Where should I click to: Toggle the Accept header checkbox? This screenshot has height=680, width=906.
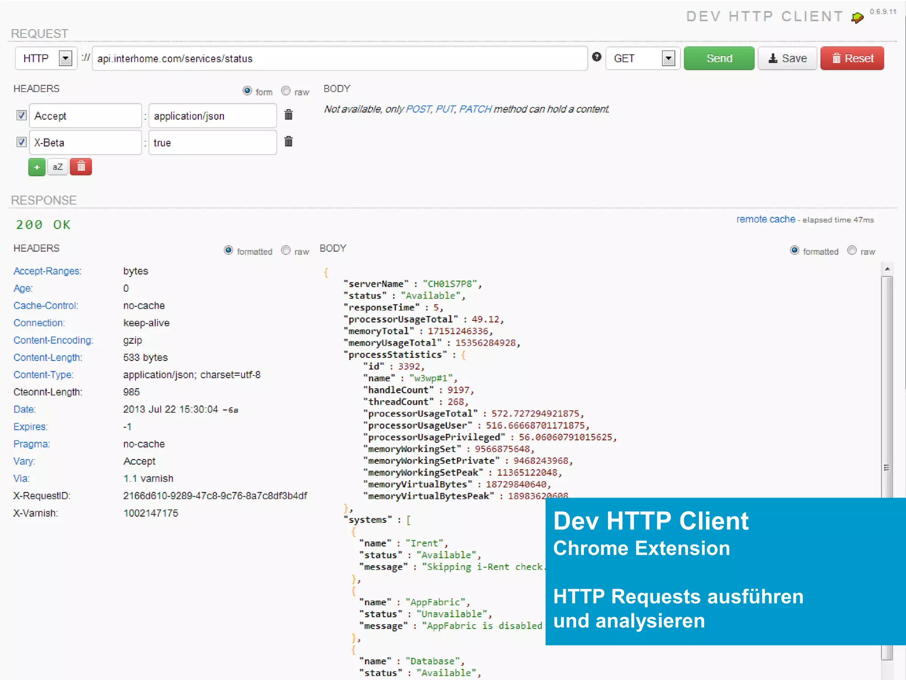pyautogui.click(x=21, y=115)
